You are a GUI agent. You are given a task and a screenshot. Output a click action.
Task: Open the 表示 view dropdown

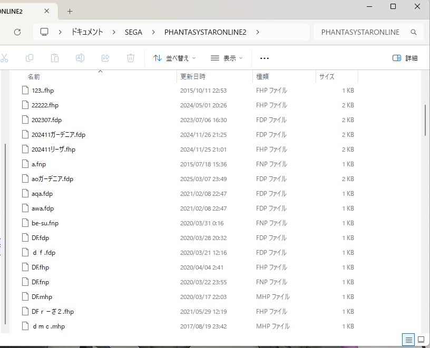click(x=227, y=58)
